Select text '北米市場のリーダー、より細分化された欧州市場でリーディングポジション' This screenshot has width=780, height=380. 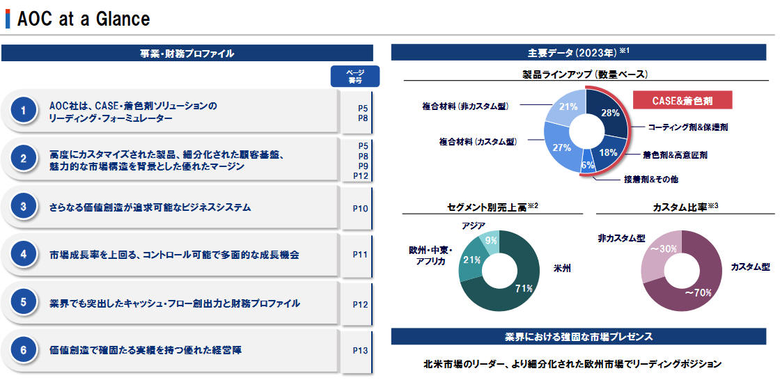[x=572, y=364]
